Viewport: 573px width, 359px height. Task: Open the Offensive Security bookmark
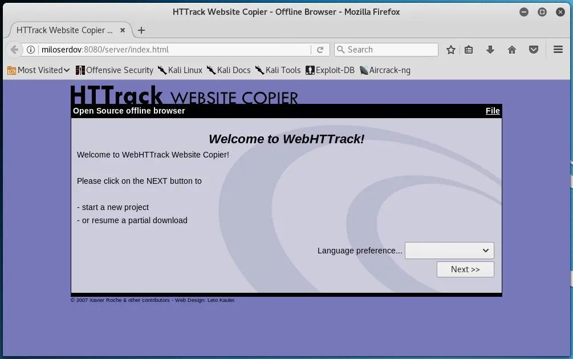pyautogui.click(x=115, y=70)
